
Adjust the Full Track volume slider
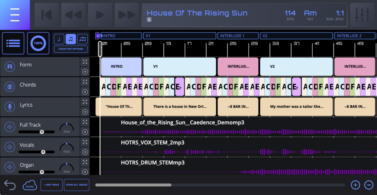[x=36, y=132]
